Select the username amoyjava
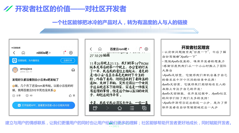 26,69
